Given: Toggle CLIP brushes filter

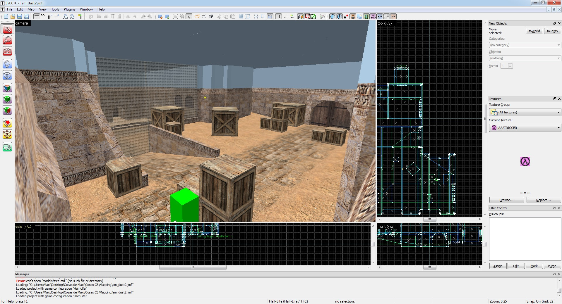Looking at the screenshot, I should pos(386,16).
